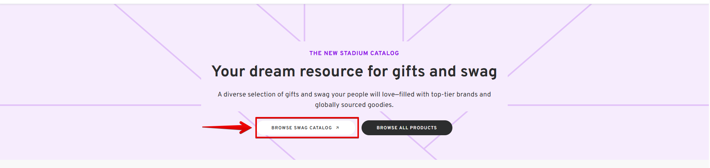This screenshot has height=168, width=710.
Task: Click the gray strip below the lavender banner
Action: [x=355, y=164]
